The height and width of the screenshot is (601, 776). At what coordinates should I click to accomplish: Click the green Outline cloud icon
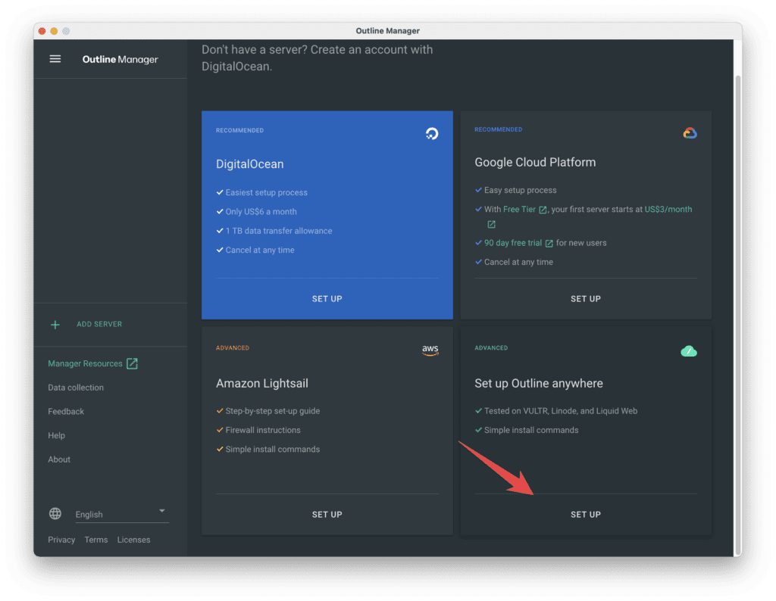[689, 351]
